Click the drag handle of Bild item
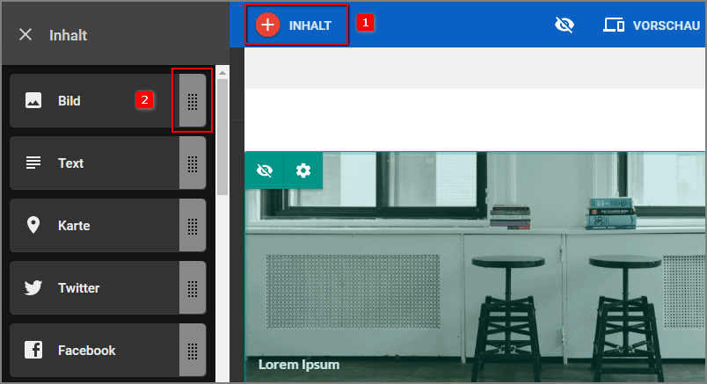 [193, 100]
